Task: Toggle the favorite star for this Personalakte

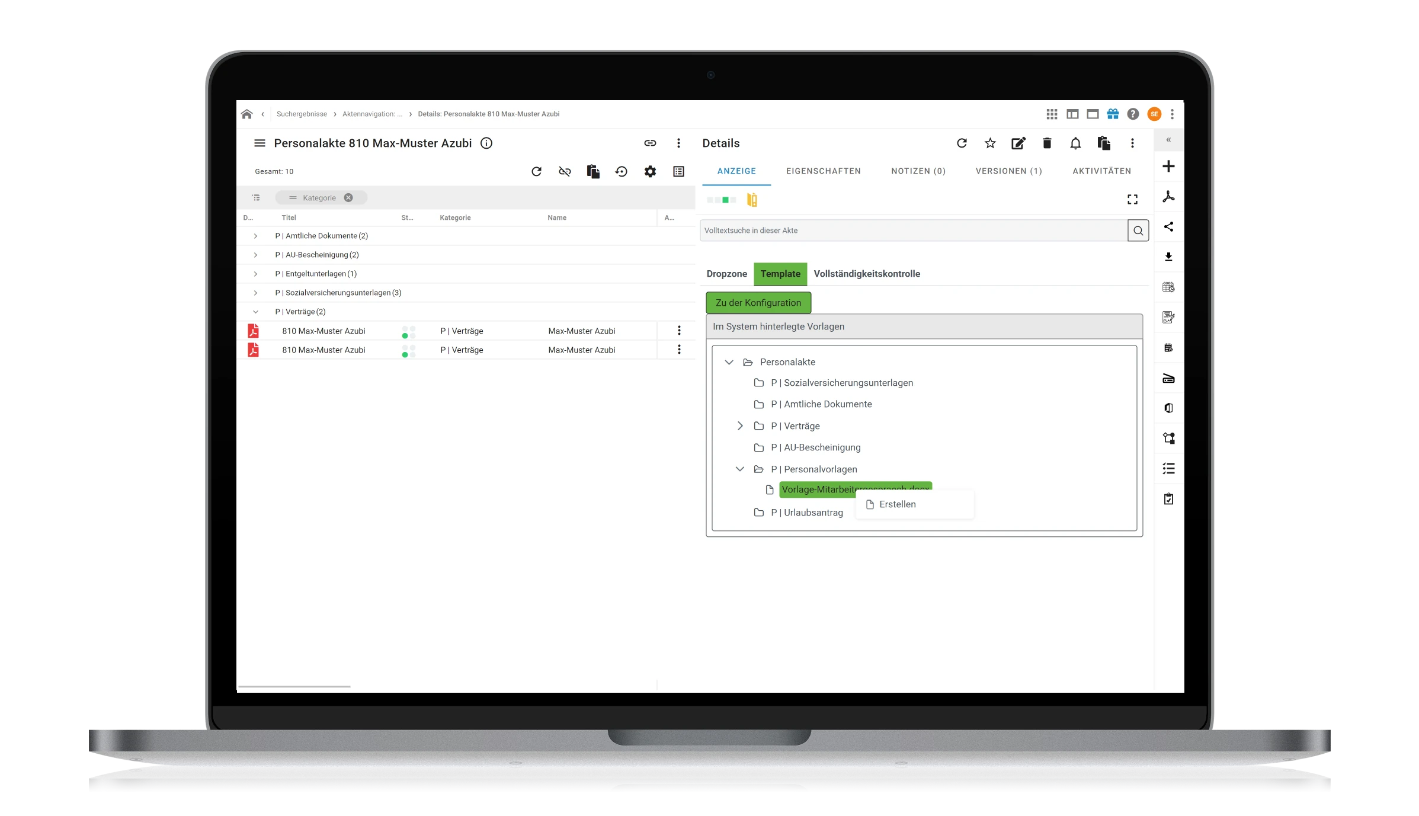Action: [989, 143]
